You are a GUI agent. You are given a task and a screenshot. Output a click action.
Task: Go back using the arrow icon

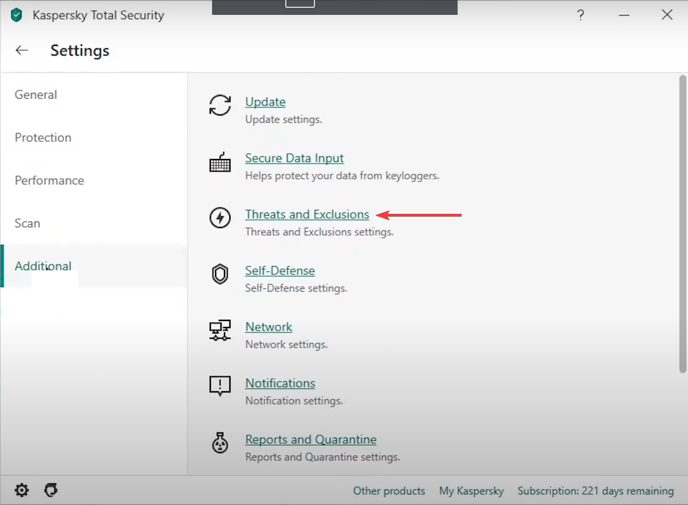point(21,51)
